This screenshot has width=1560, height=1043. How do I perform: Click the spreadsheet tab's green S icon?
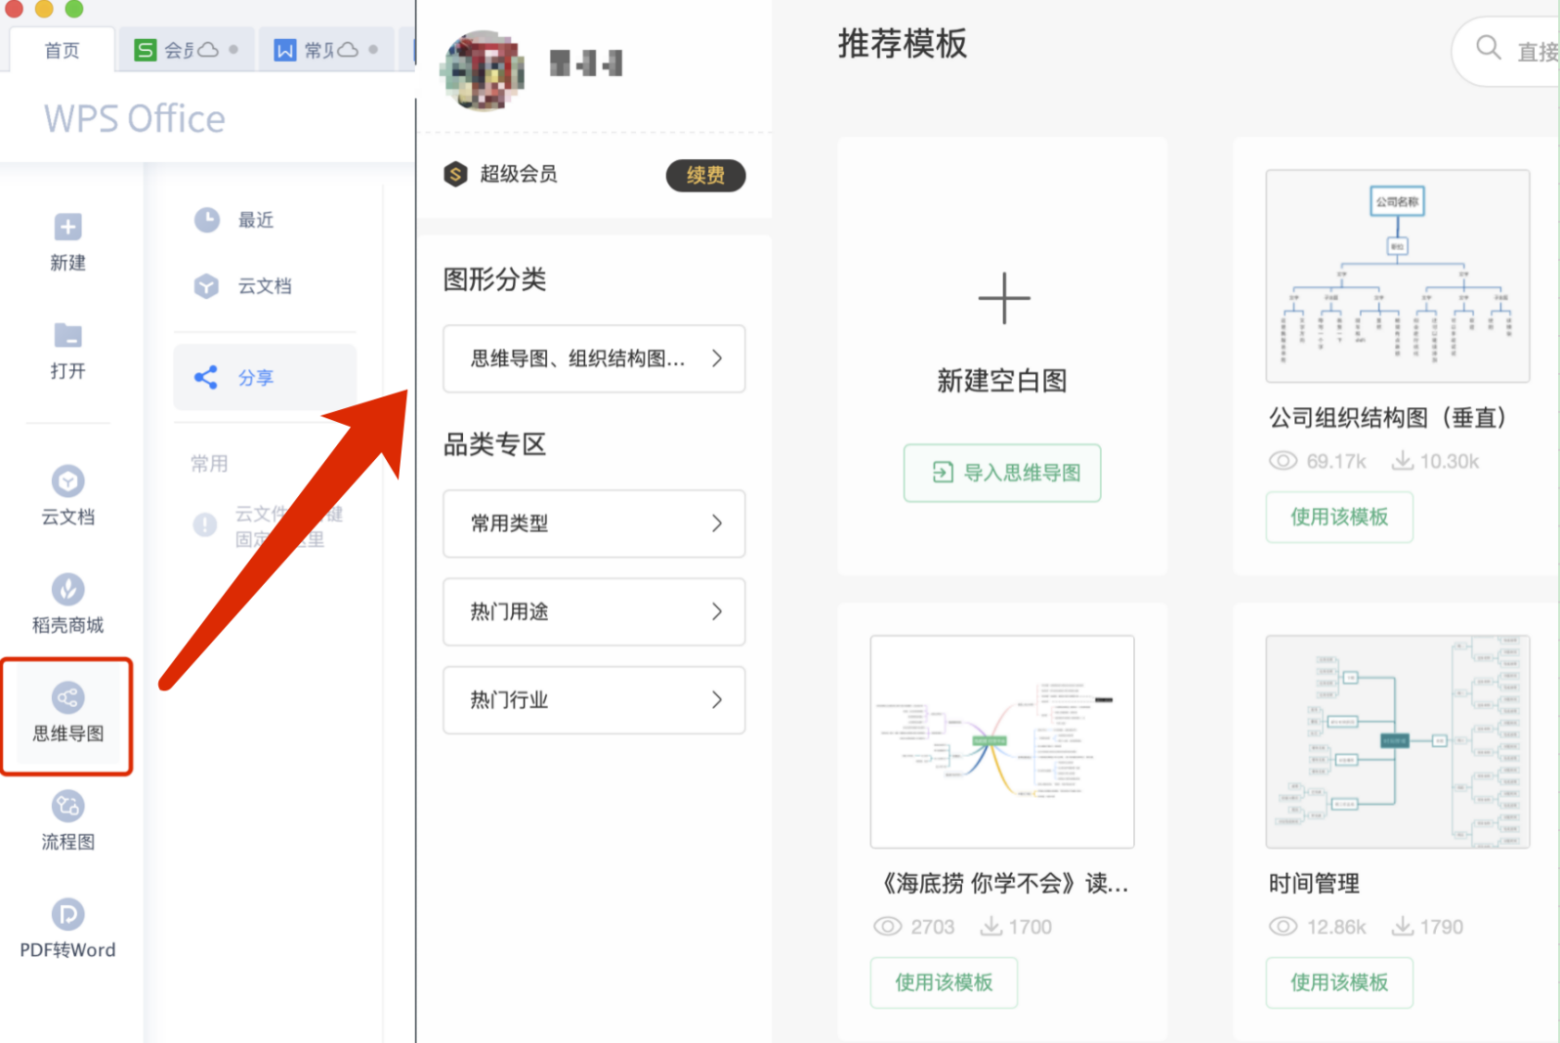click(x=145, y=50)
